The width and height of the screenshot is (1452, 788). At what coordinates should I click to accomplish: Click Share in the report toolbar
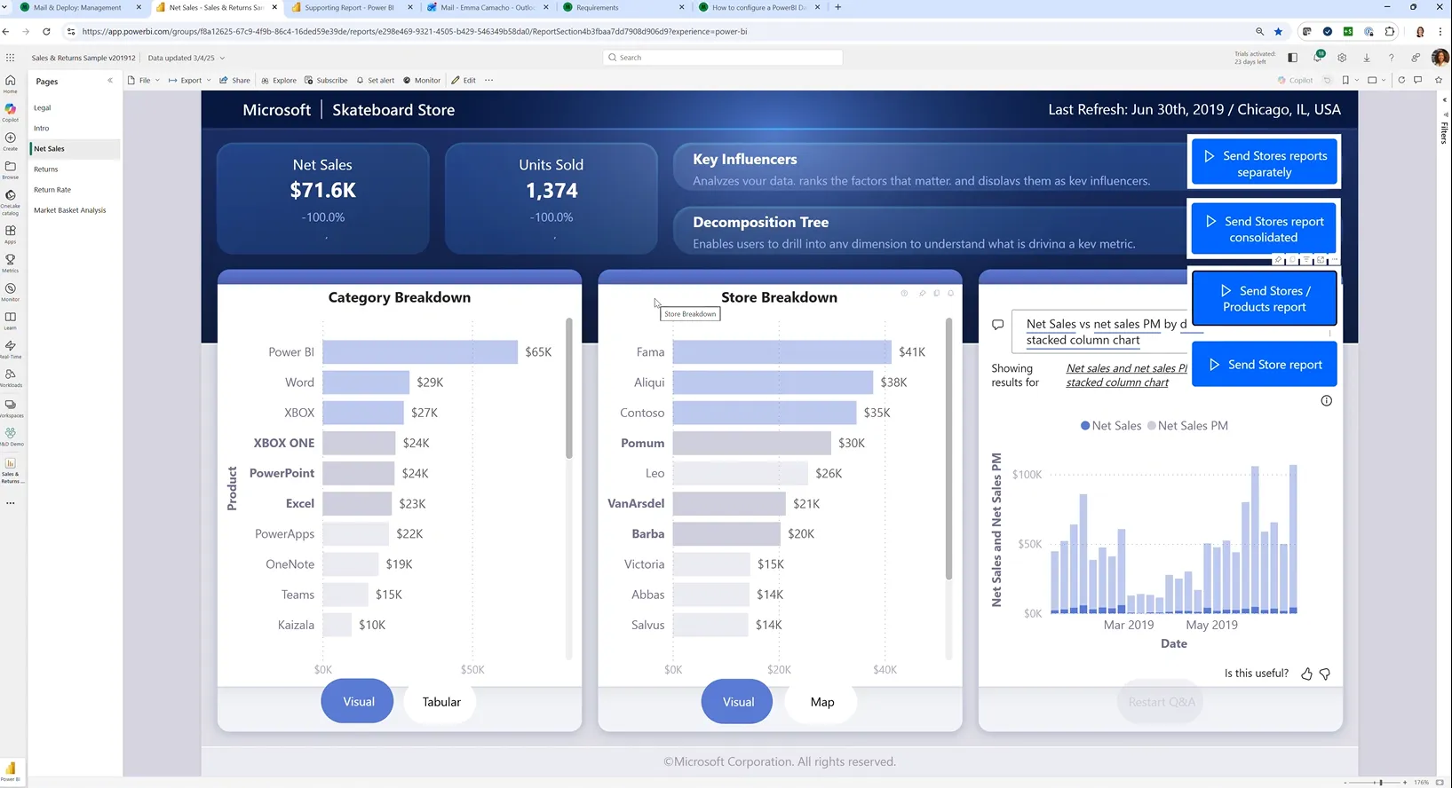(x=234, y=80)
